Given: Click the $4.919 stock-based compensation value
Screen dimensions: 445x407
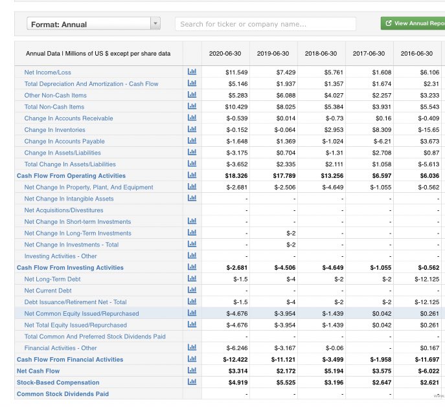Looking at the screenshot, I should [238, 382].
